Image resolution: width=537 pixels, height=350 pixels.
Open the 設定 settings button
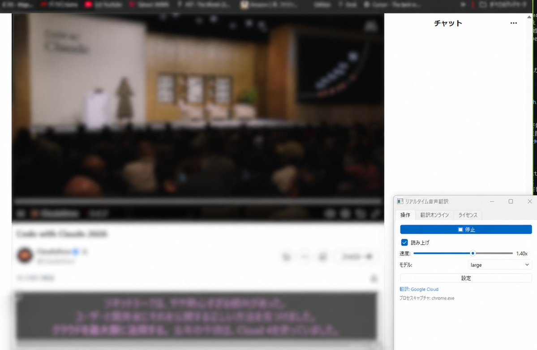point(466,278)
